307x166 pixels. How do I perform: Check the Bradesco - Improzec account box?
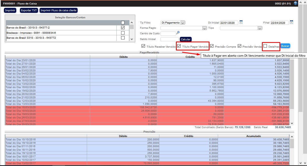[x=123, y=33]
